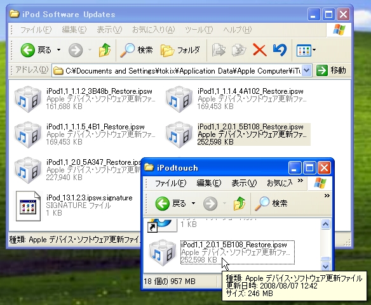The height and width of the screenshot is (305, 371).
Task: Select iPod1,1_2.0.1_5B108 icon in iPod Software Updates
Action: coord(179,134)
